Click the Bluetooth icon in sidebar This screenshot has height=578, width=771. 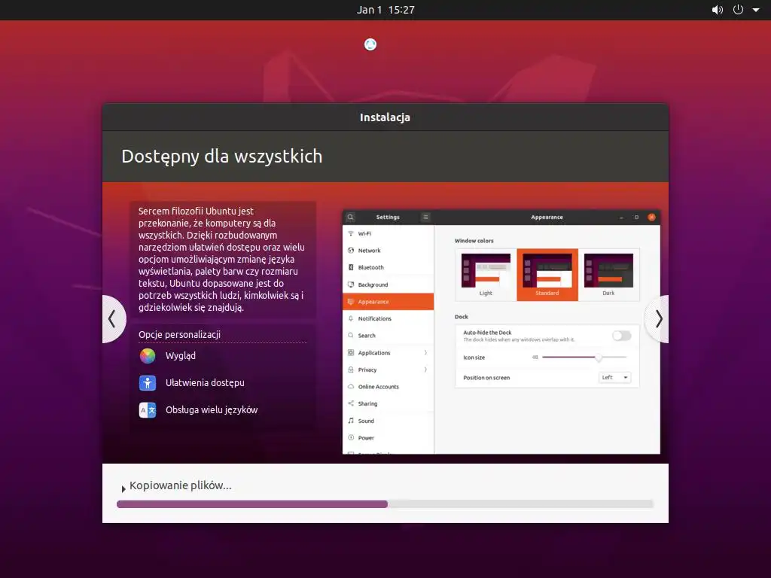pyautogui.click(x=351, y=268)
